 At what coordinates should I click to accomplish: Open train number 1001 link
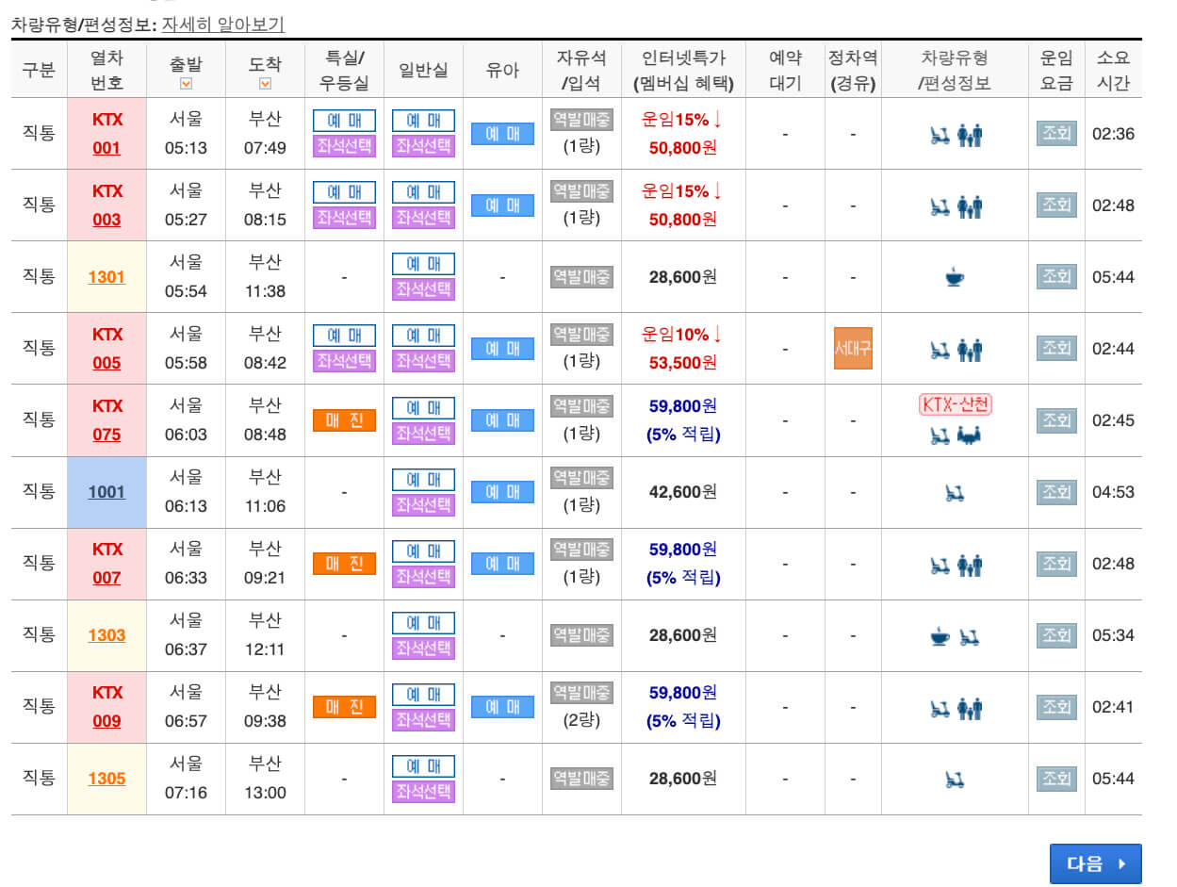click(106, 492)
